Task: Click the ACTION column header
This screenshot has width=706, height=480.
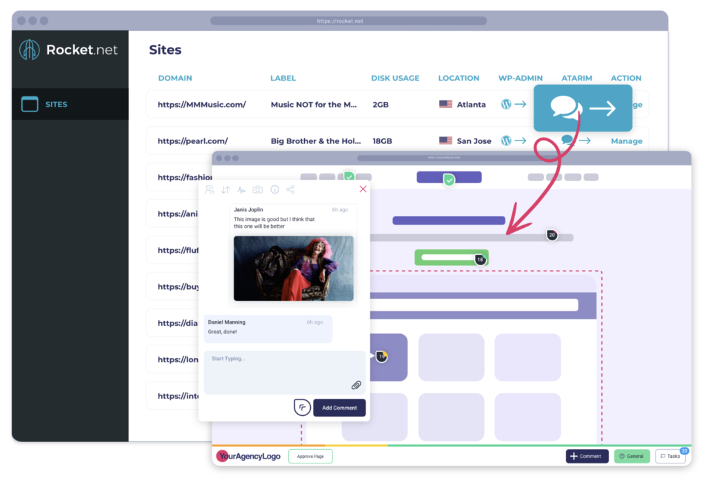Action: pyautogui.click(x=626, y=79)
